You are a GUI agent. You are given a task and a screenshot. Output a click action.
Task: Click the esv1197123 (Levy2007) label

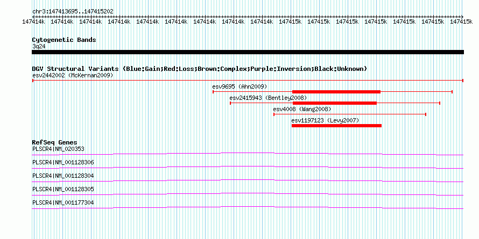(325, 120)
